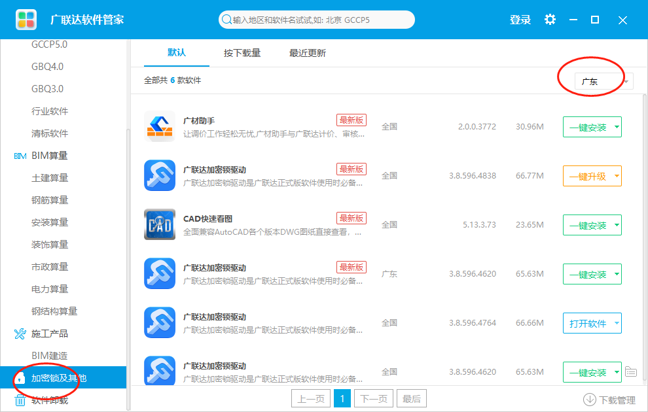Open 安装算量 category
The width and height of the screenshot is (648, 412).
50,222
